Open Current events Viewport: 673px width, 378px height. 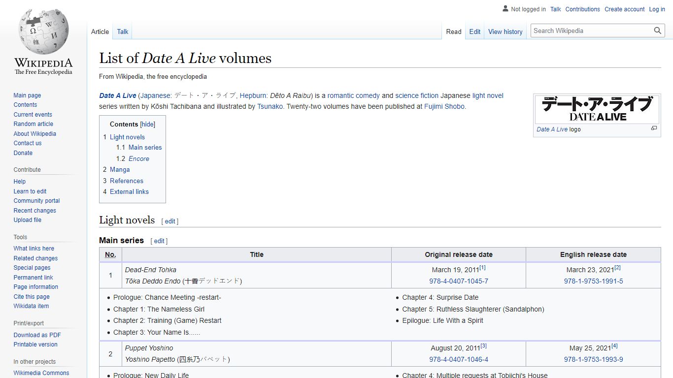coord(33,115)
